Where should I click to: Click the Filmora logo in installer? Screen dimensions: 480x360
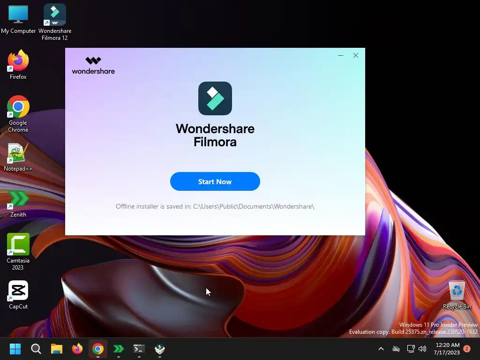pos(215,98)
